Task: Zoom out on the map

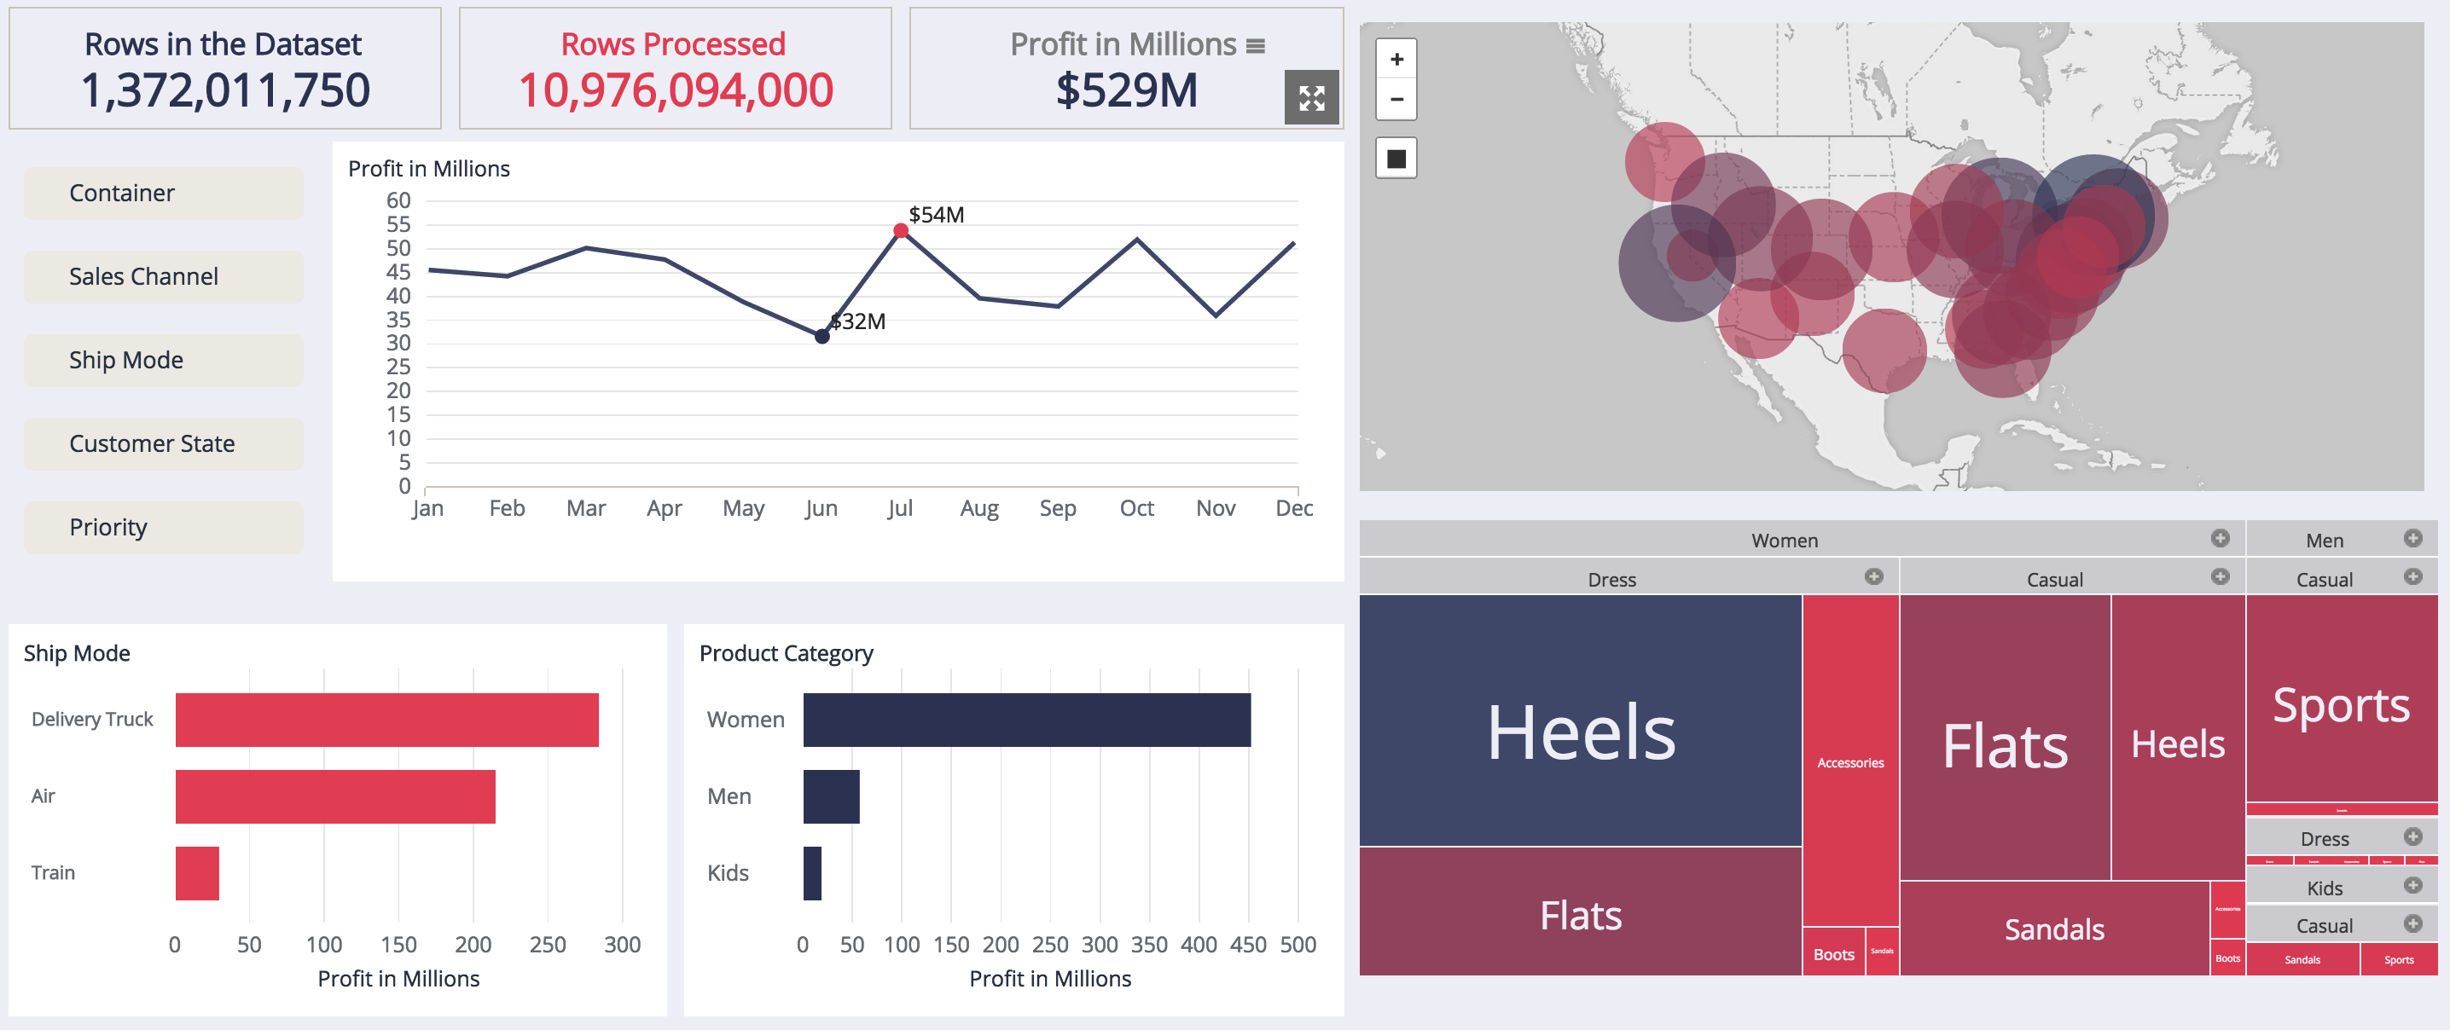Action: 1396,100
